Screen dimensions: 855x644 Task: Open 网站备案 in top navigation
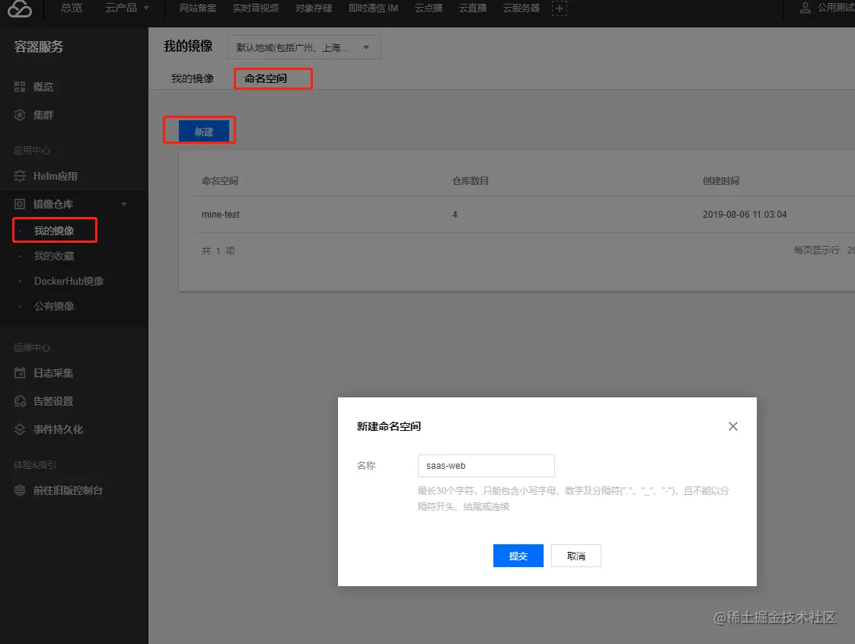coord(198,8)
